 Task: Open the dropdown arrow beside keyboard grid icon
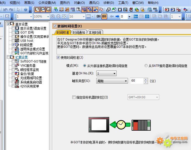(x=93, y=17)
